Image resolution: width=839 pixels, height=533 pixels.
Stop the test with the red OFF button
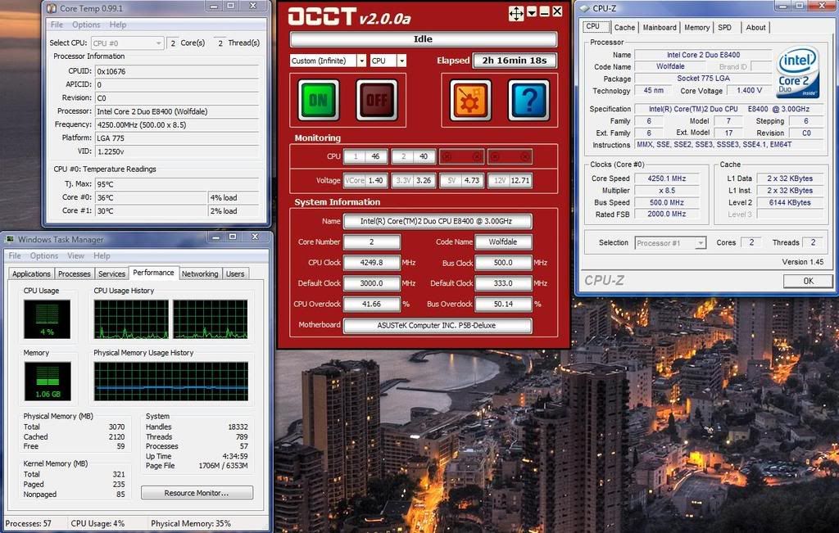[377, 100]
